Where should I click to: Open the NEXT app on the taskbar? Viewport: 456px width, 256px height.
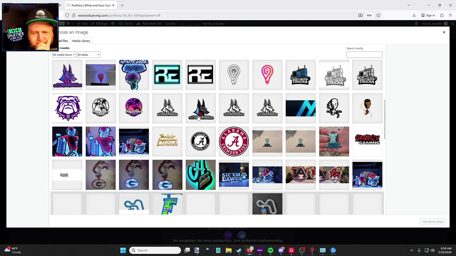pos(260,250)
